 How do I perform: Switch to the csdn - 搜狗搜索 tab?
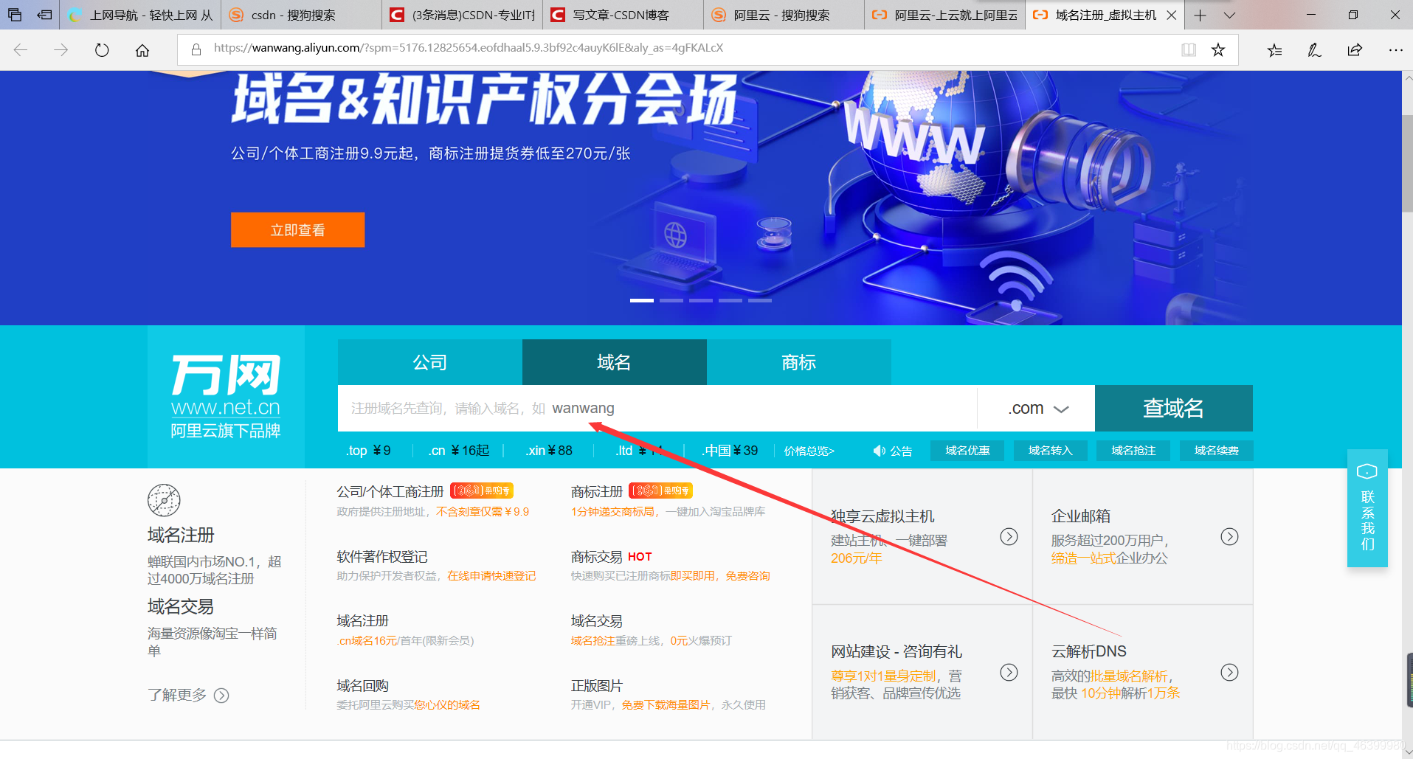300,15
